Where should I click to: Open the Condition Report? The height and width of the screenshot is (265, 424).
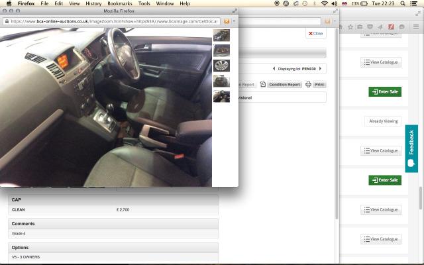tap(284, 84)
